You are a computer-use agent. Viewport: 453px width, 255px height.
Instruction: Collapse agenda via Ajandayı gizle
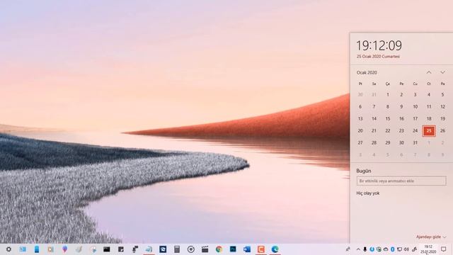click(431, 237)
